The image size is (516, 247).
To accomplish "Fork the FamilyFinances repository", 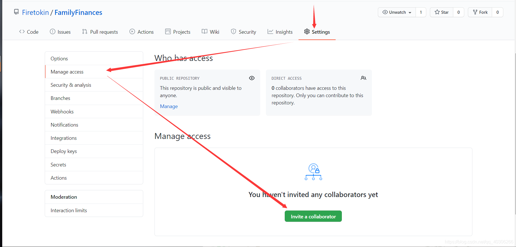I will (x=480, y=12).
